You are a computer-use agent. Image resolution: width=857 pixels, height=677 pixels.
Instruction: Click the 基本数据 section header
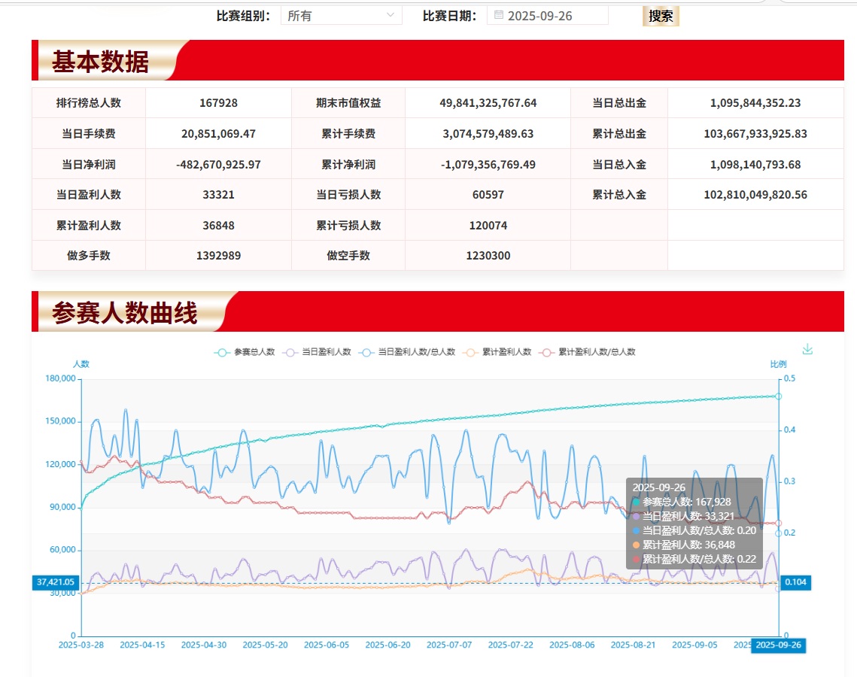tap(100, 61)
